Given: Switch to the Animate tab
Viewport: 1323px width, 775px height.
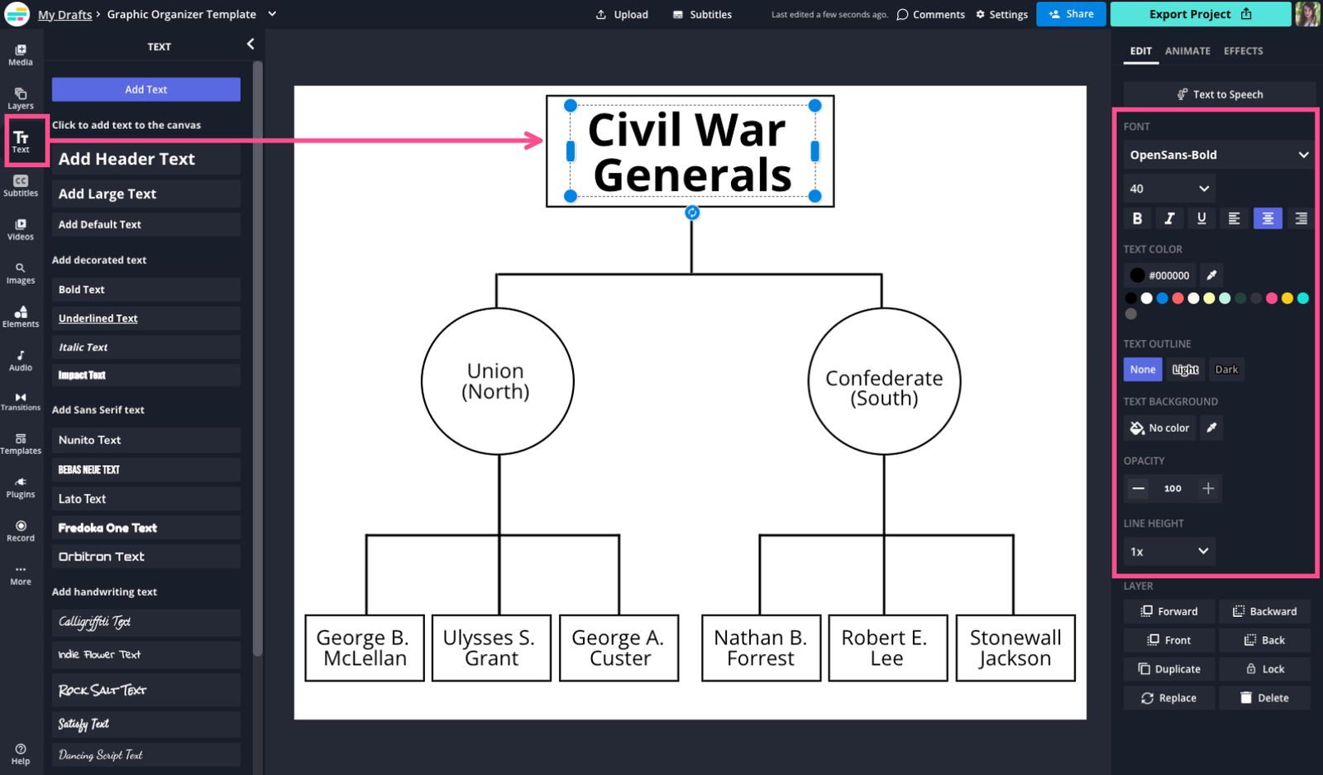Looking at the screenshot, I should (x=1187, y=50).
